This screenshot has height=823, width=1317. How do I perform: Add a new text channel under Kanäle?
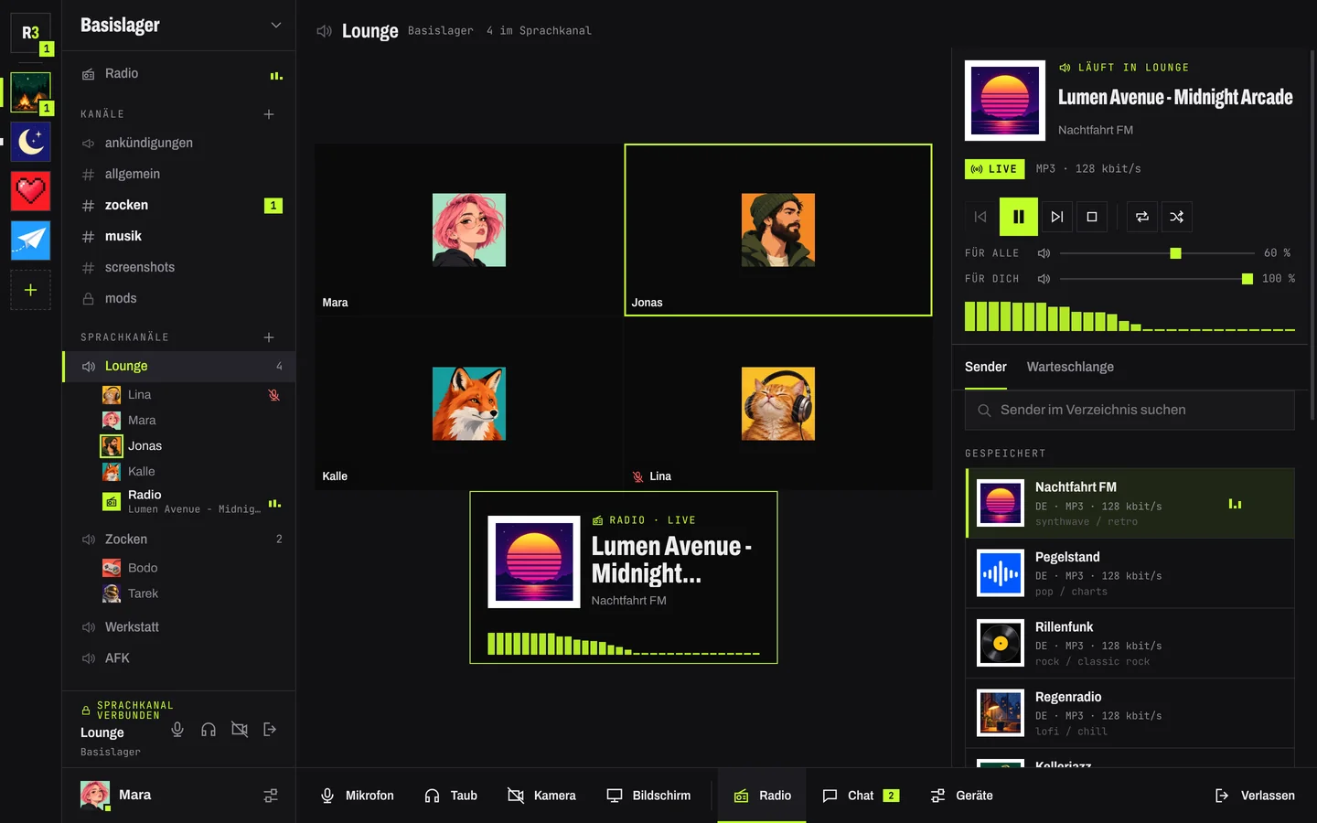tap(269, 114)
